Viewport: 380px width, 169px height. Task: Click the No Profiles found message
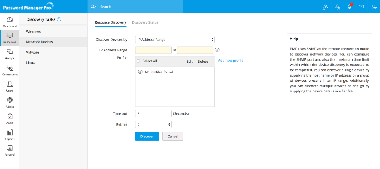pyautogui.click(x=159, y=72)
